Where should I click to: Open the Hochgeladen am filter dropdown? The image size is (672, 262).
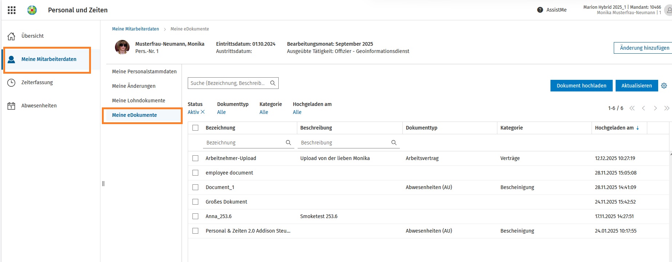[x=297, y=112]
